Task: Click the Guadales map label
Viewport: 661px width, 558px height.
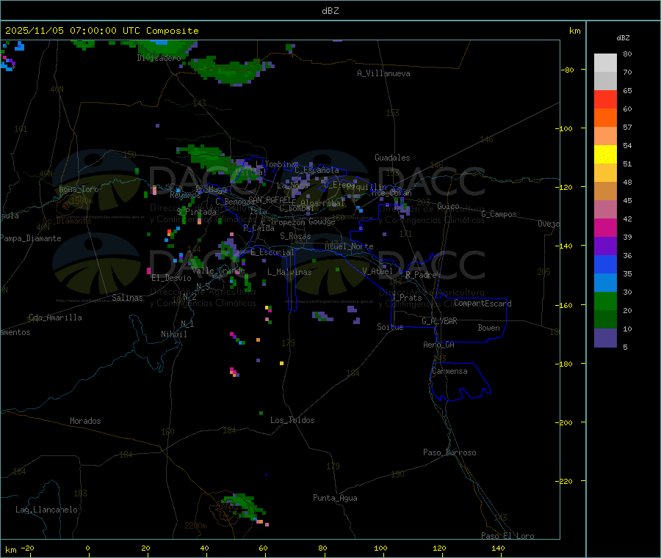Action: pos(392,158)
